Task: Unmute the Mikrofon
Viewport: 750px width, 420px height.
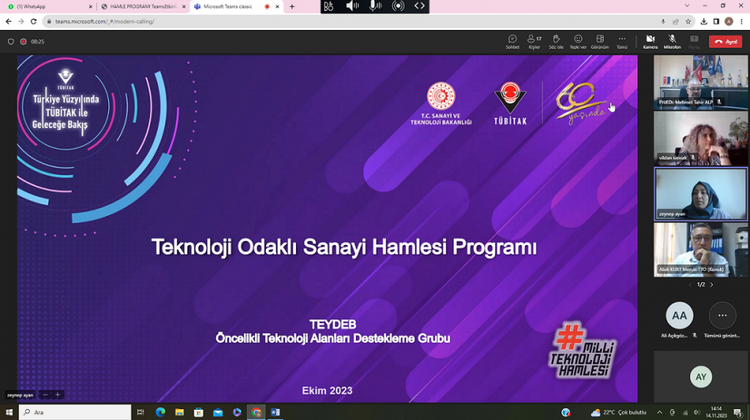Action: click(x=672, y=41)
